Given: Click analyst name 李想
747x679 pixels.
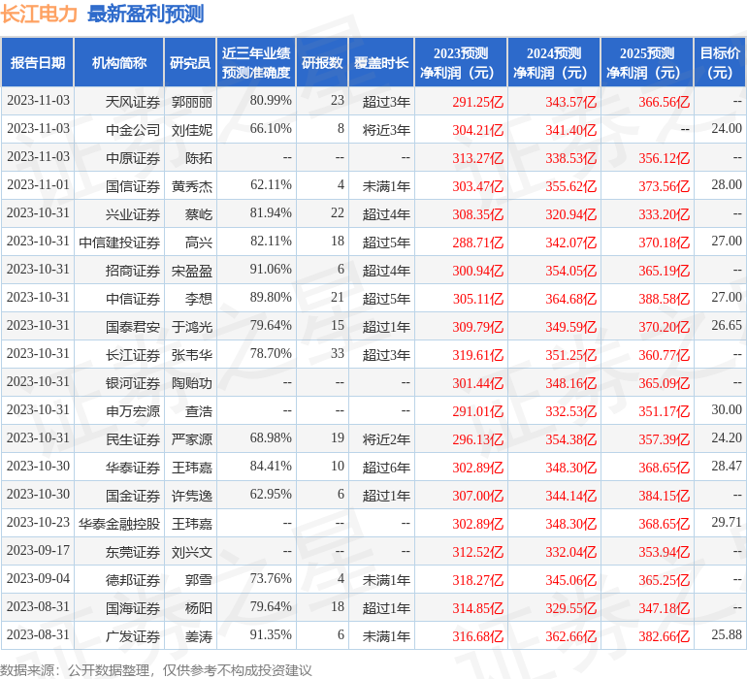Looking at the screenshot, I should (x=199, y=299).
